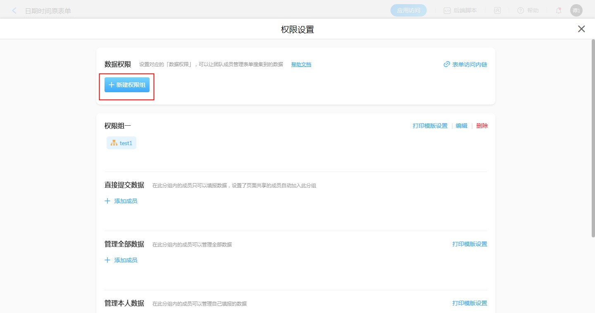Image resolution: width=595 pixels, height=313 pixels.
Task: Open the notification bell
Action: pyautogui.click(x=559, y=11)
